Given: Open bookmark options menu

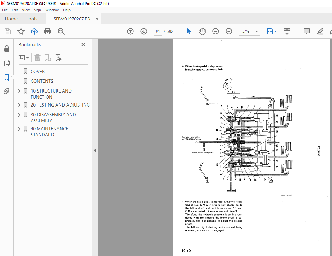Looking at the screenshot, I should 23,58.
